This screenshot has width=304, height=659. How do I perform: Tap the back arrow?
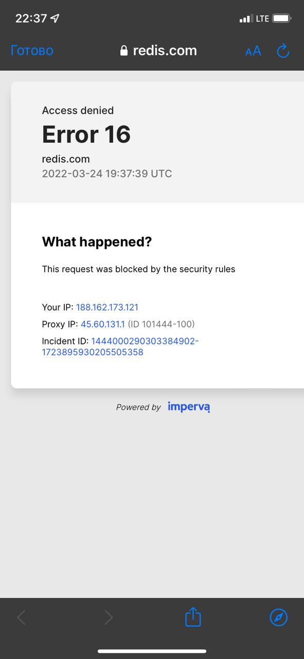21,617
